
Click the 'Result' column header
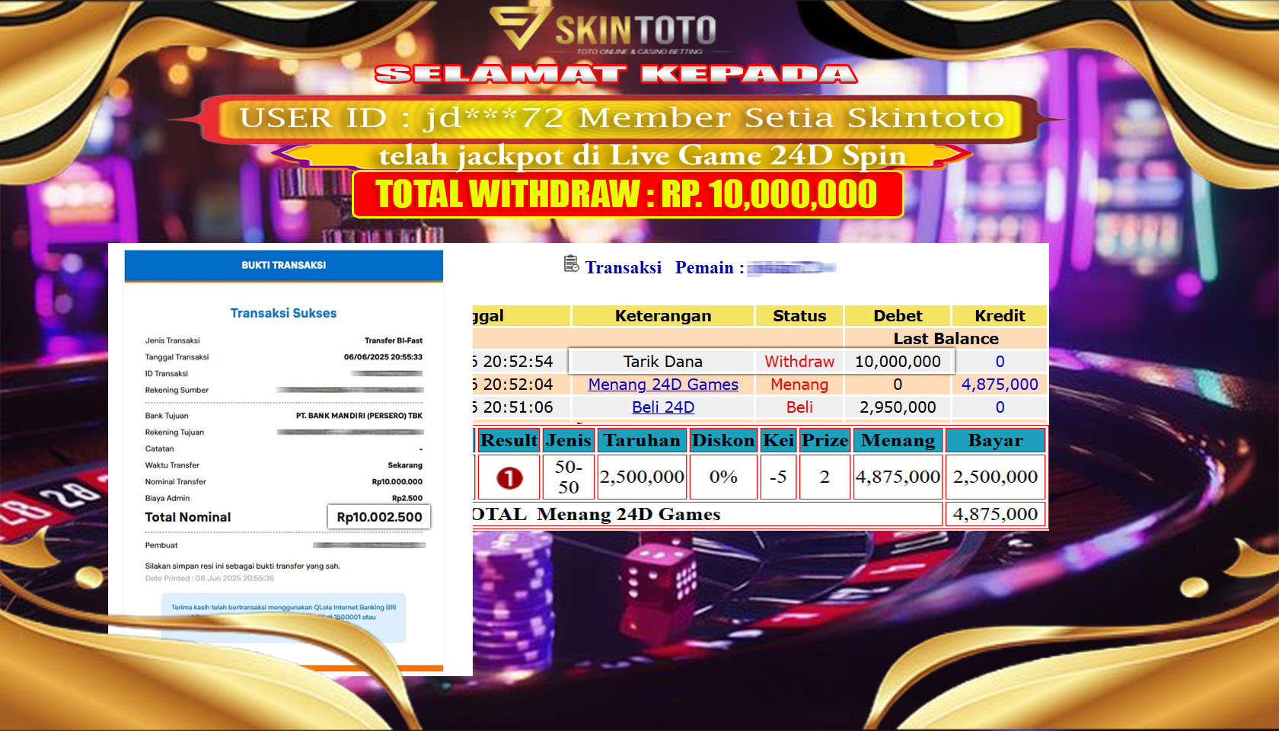pyautogui.click(x=509, y=440)
